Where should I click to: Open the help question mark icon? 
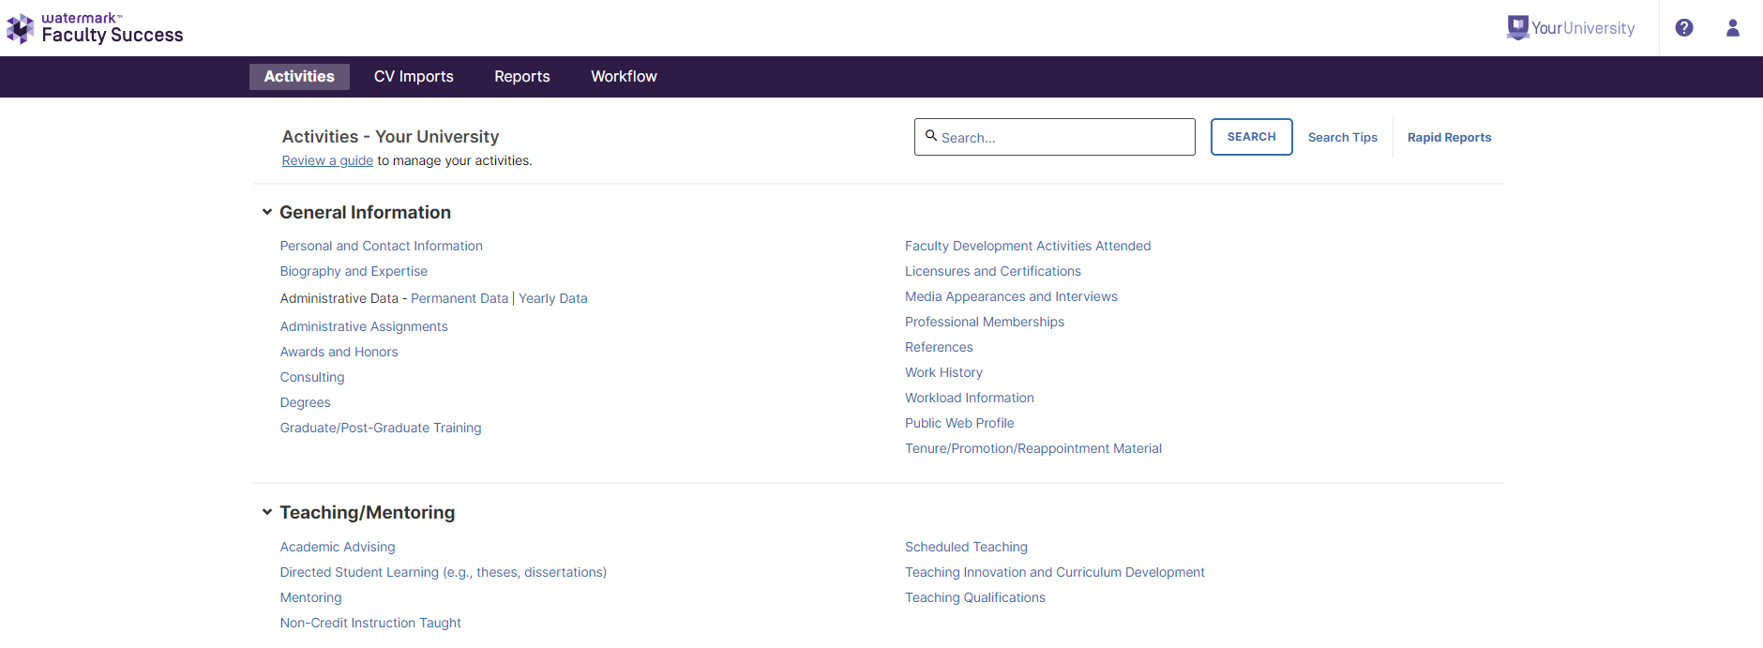(1684, 28)
